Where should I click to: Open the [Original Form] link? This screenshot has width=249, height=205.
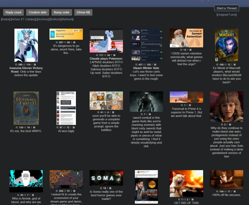227,15
